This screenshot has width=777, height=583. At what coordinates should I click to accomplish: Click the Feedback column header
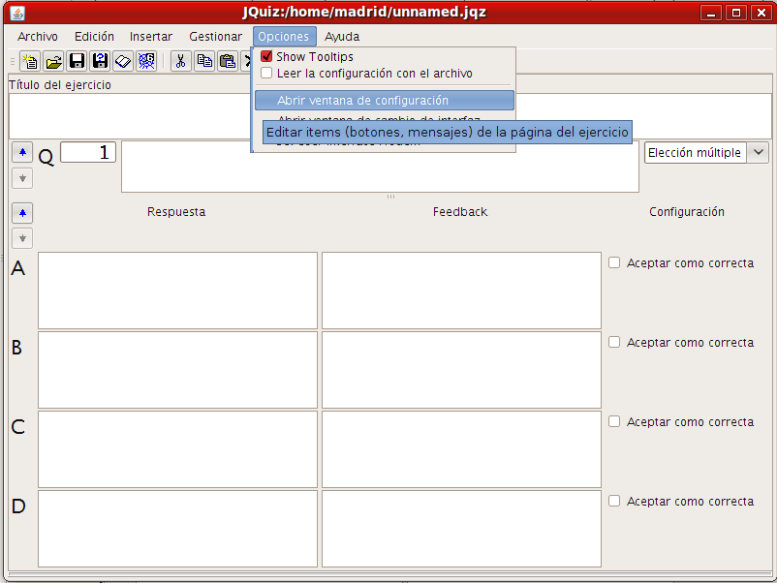coord(460,212)
